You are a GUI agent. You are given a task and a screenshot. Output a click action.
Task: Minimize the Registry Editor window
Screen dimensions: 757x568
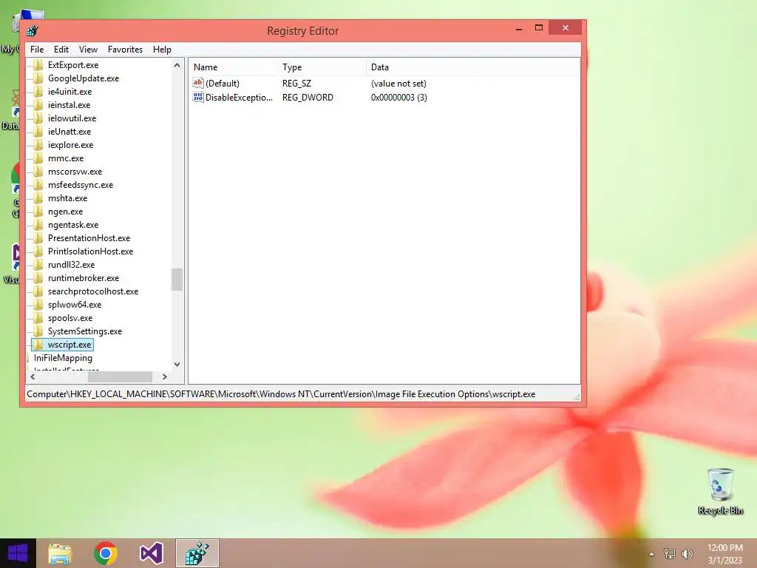(x=519, y=28)
